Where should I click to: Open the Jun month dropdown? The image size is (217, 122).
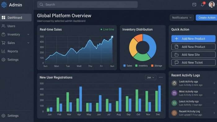(151, 77)
